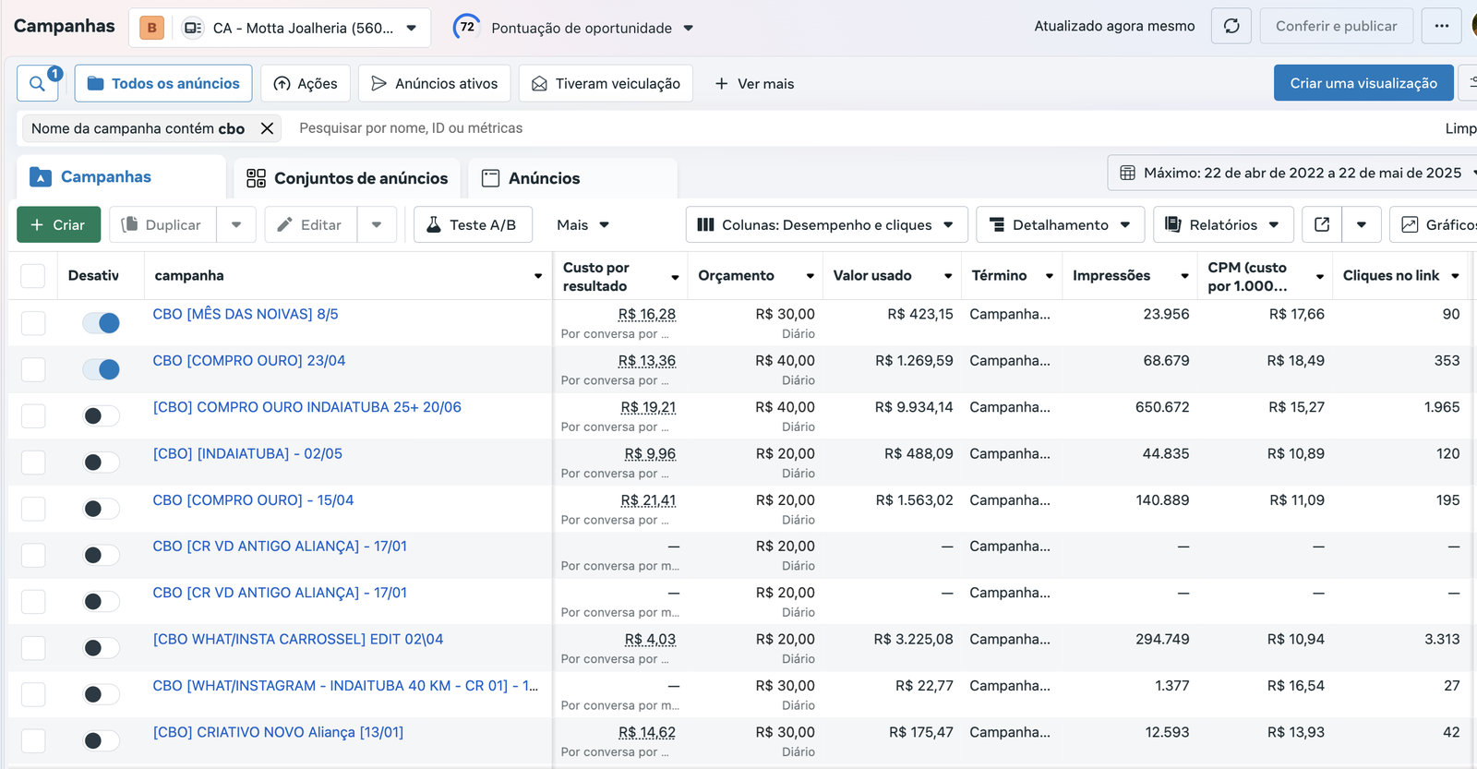This screenshot has width=1477, height=769.
Task: Click the Duplicar copy button
Action: click(x=162, y=224)
